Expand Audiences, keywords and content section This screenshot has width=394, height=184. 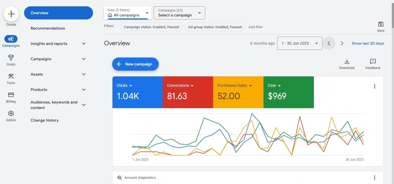pyautogui.click(x=84, y=105)
